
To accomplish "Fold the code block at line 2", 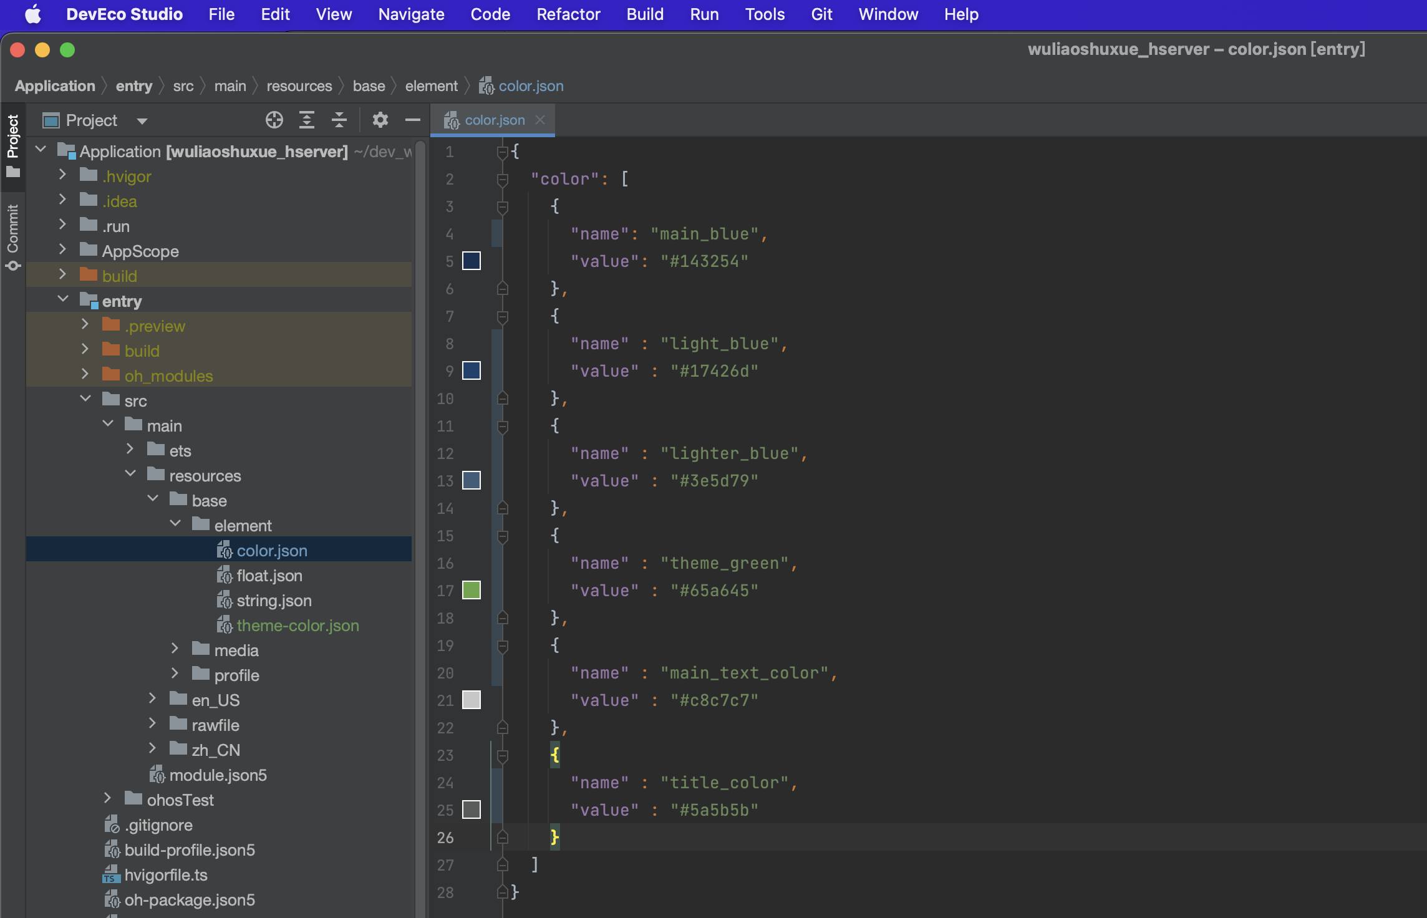I will coord(503,180).
